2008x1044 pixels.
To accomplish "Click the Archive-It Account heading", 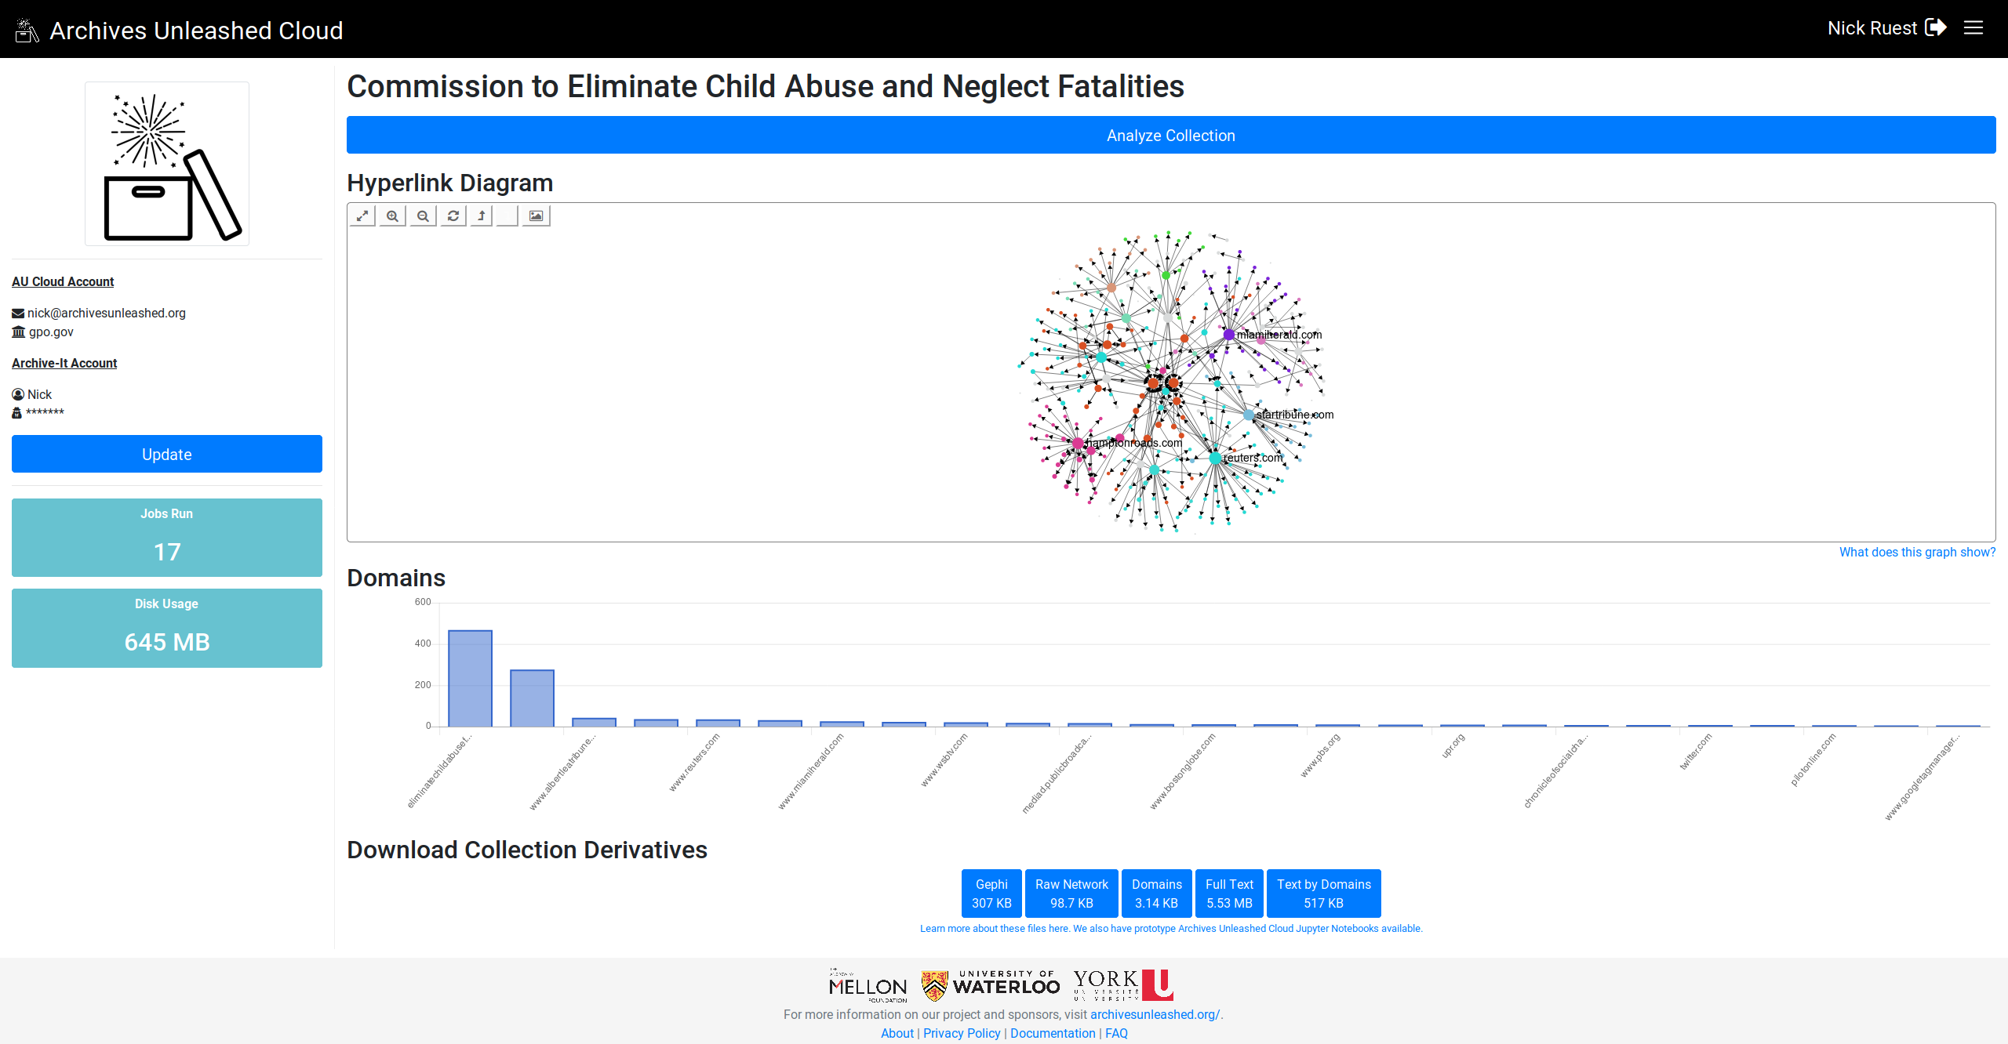I will tap(64, 363).
